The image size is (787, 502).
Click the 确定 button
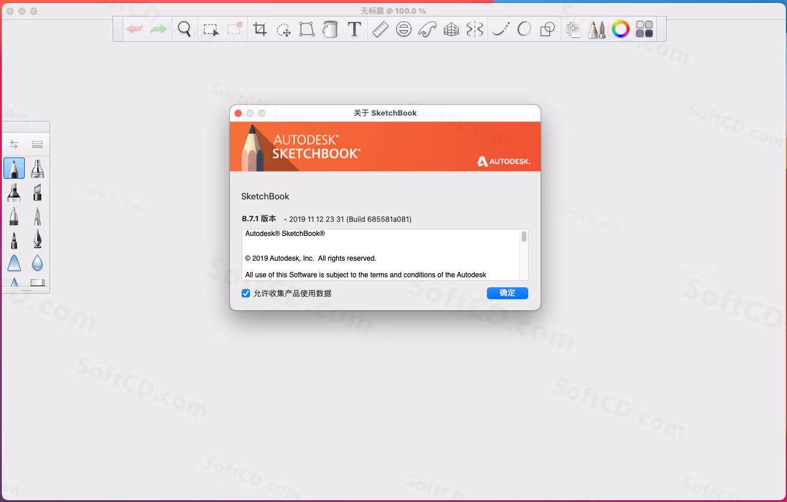[508, 293]
